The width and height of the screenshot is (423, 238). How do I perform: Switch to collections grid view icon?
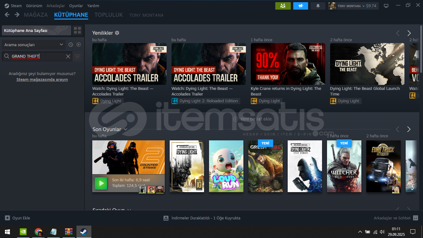coord(77,30)
